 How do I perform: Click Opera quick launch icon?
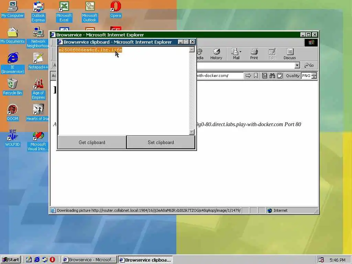[x=52, y=260]
